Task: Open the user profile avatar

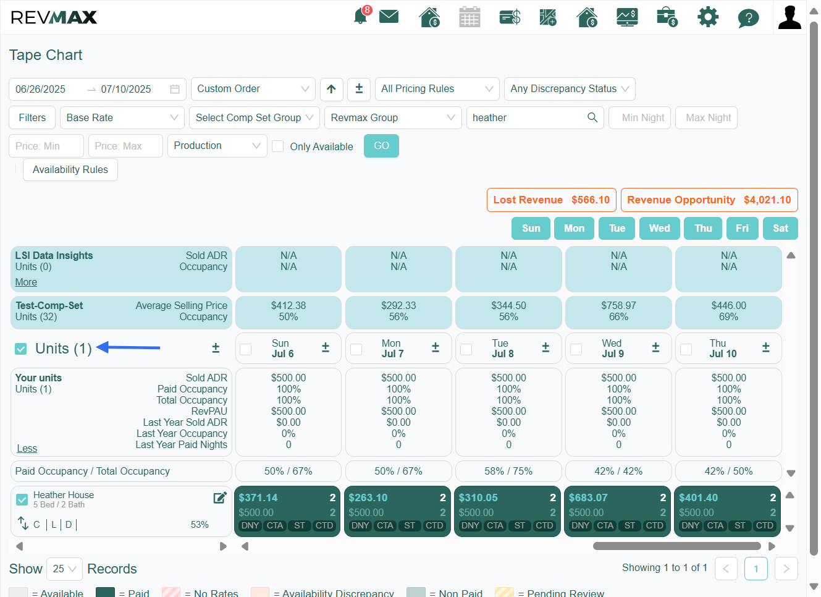Action: pyautogui.click(x=789, y=17)
